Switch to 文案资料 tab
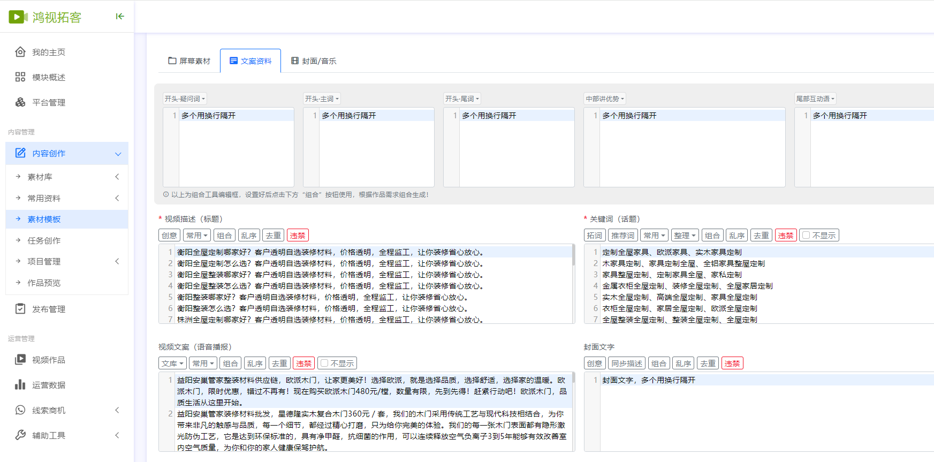Screen dimensions: 934x462 point(250,61)
